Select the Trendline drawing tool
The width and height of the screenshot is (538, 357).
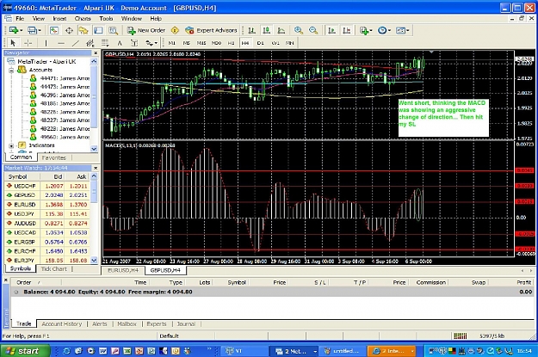(x=76, y=43)
